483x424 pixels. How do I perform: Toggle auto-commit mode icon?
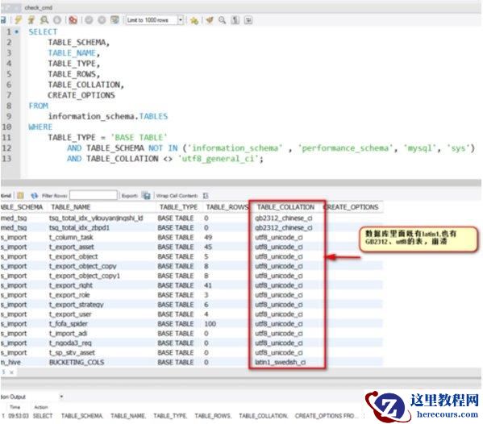[x=115, y=20]
